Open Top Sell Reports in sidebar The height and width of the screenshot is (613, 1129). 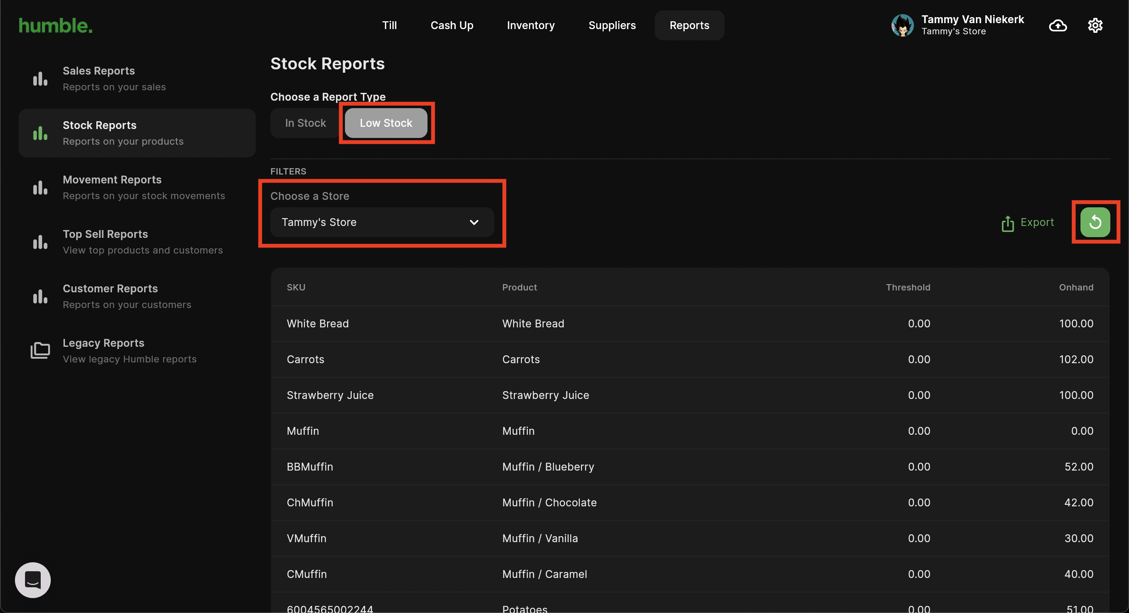pos(137,242)
